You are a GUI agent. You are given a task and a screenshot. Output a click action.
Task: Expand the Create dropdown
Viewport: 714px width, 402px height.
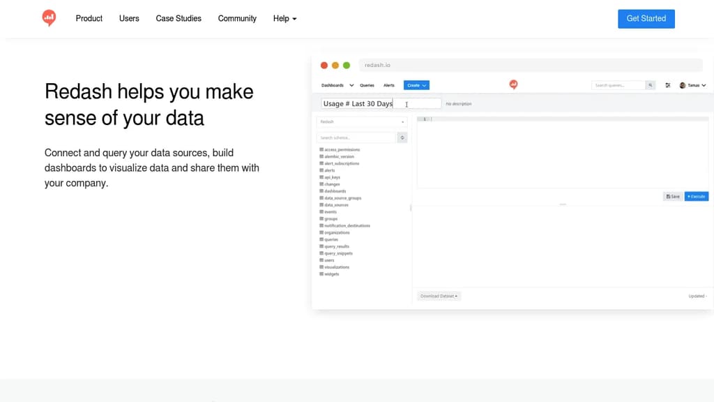coord(416,85)
